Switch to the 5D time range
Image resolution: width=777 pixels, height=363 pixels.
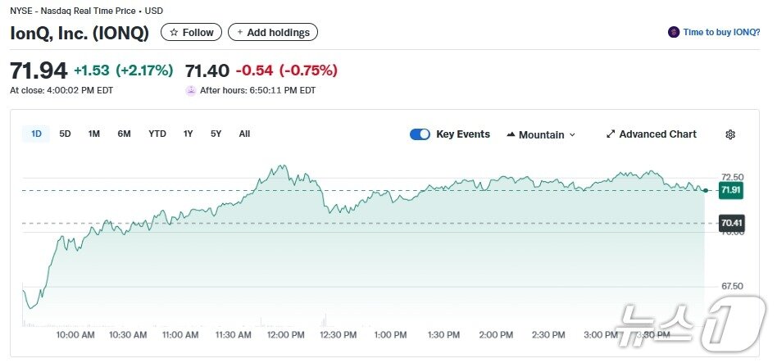click(66, 134)
